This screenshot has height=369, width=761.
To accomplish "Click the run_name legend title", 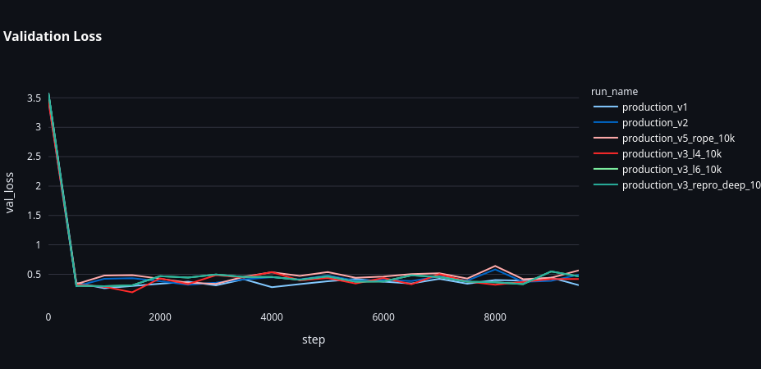I will (x=614, y=92).
